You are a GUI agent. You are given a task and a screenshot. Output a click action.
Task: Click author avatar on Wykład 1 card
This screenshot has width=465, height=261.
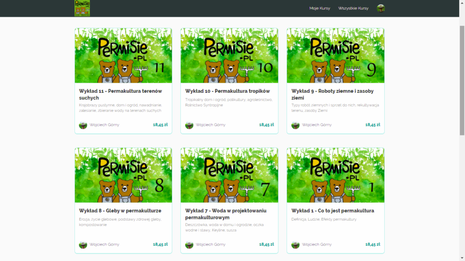pos(295,244)
